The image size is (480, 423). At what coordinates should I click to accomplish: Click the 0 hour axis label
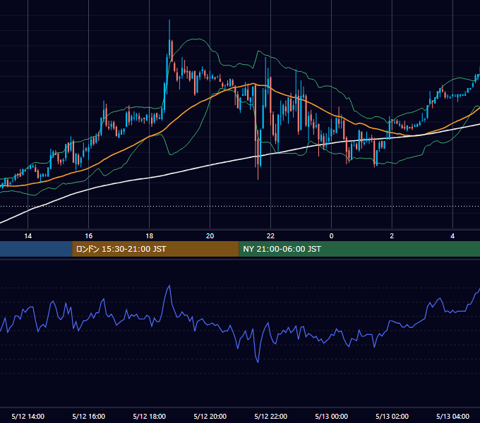331,236
